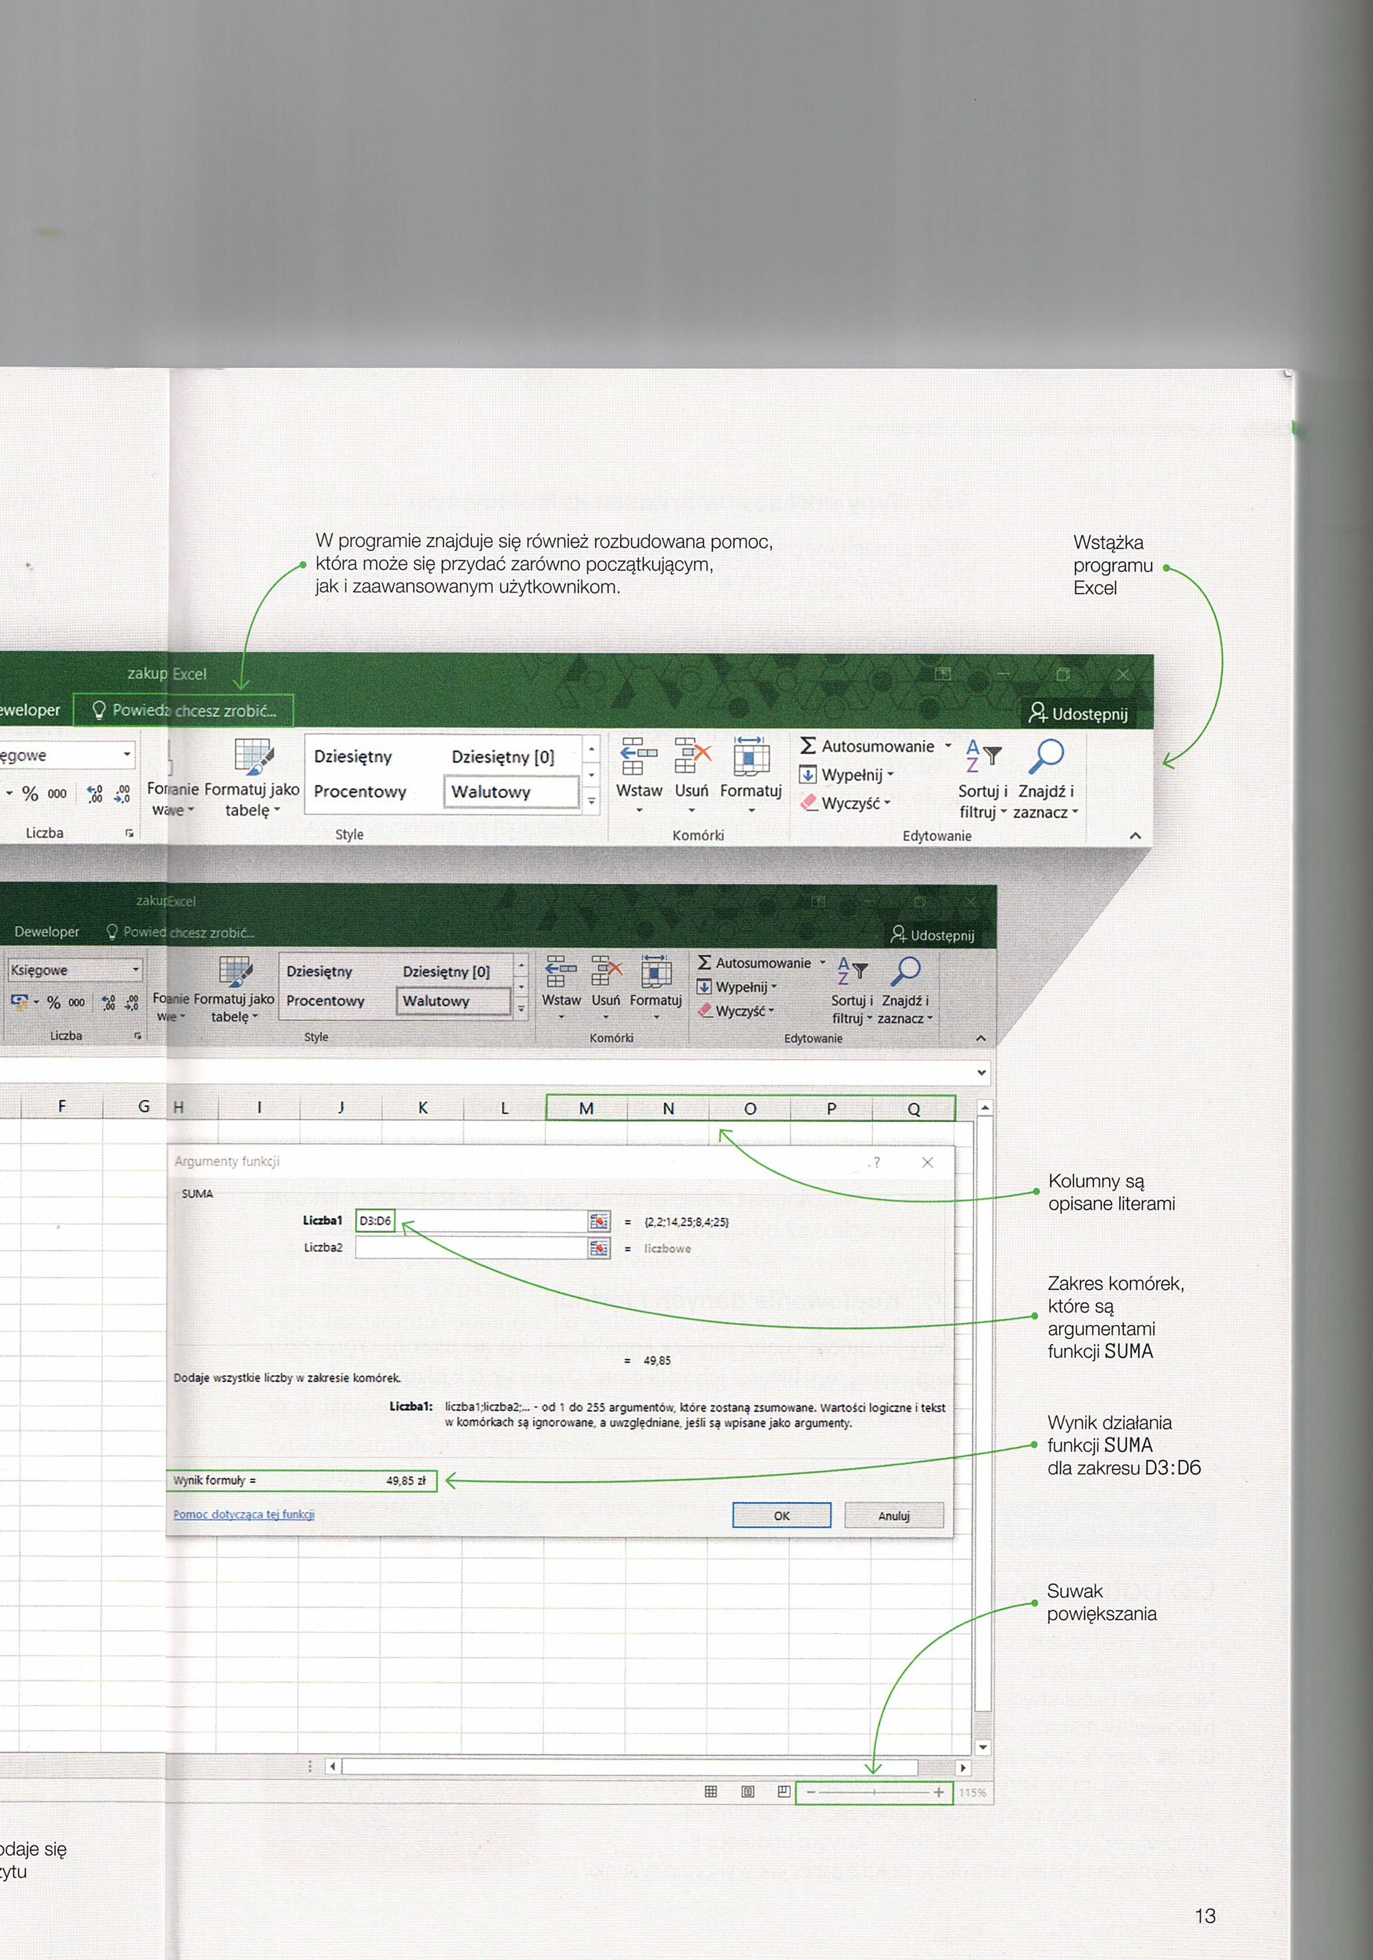
Task: Switch to Page Layout view in status bar
Action: pyautogui.click(x=748, y=1792)
